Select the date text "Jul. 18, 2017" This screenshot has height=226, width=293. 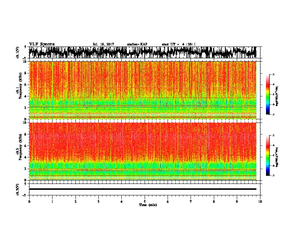[103, 44]
